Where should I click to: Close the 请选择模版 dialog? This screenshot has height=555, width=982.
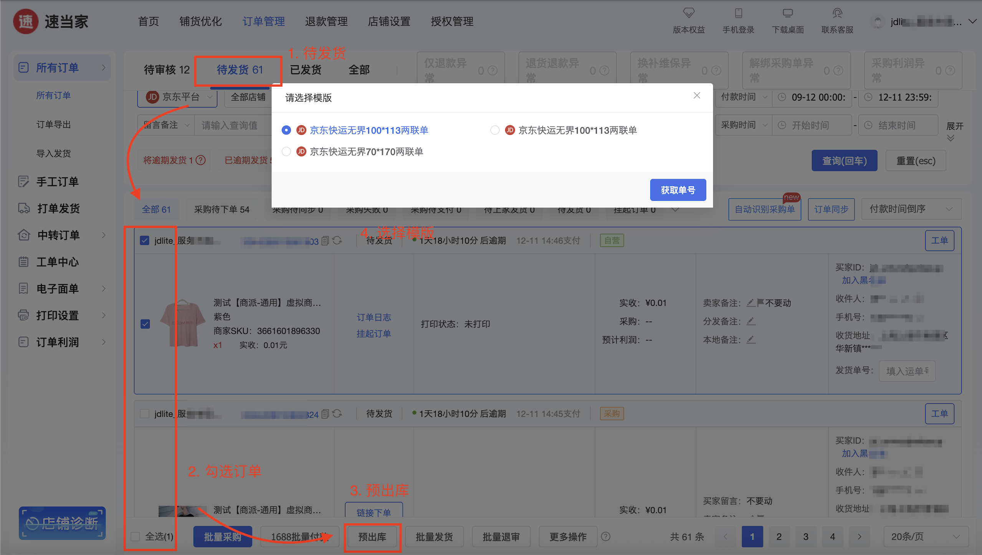pos(697,96)
